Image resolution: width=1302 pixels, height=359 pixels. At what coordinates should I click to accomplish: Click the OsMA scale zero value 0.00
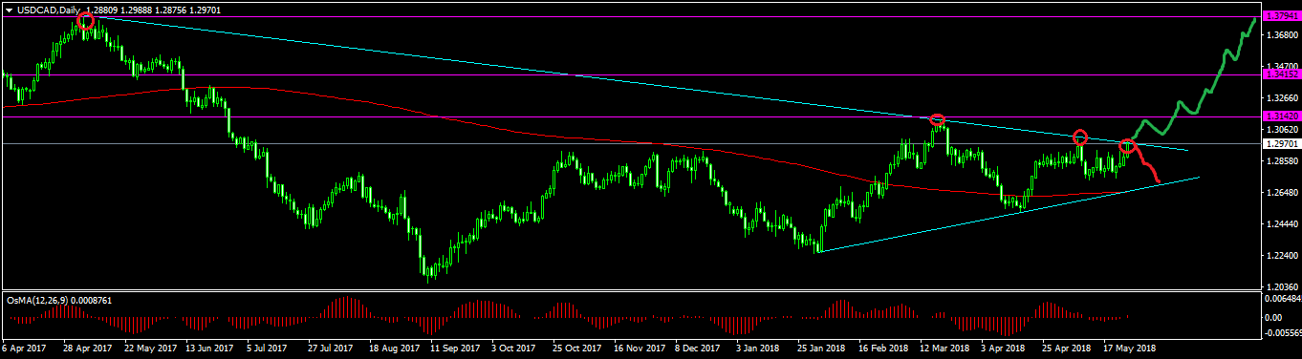coord(1274,317)
